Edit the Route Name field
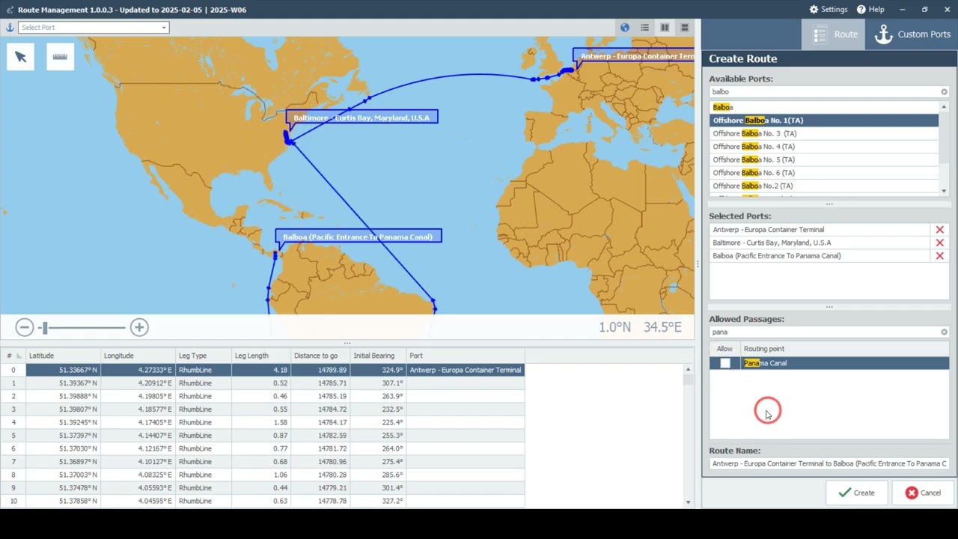 pyautogui.click(x=829, y=463)
